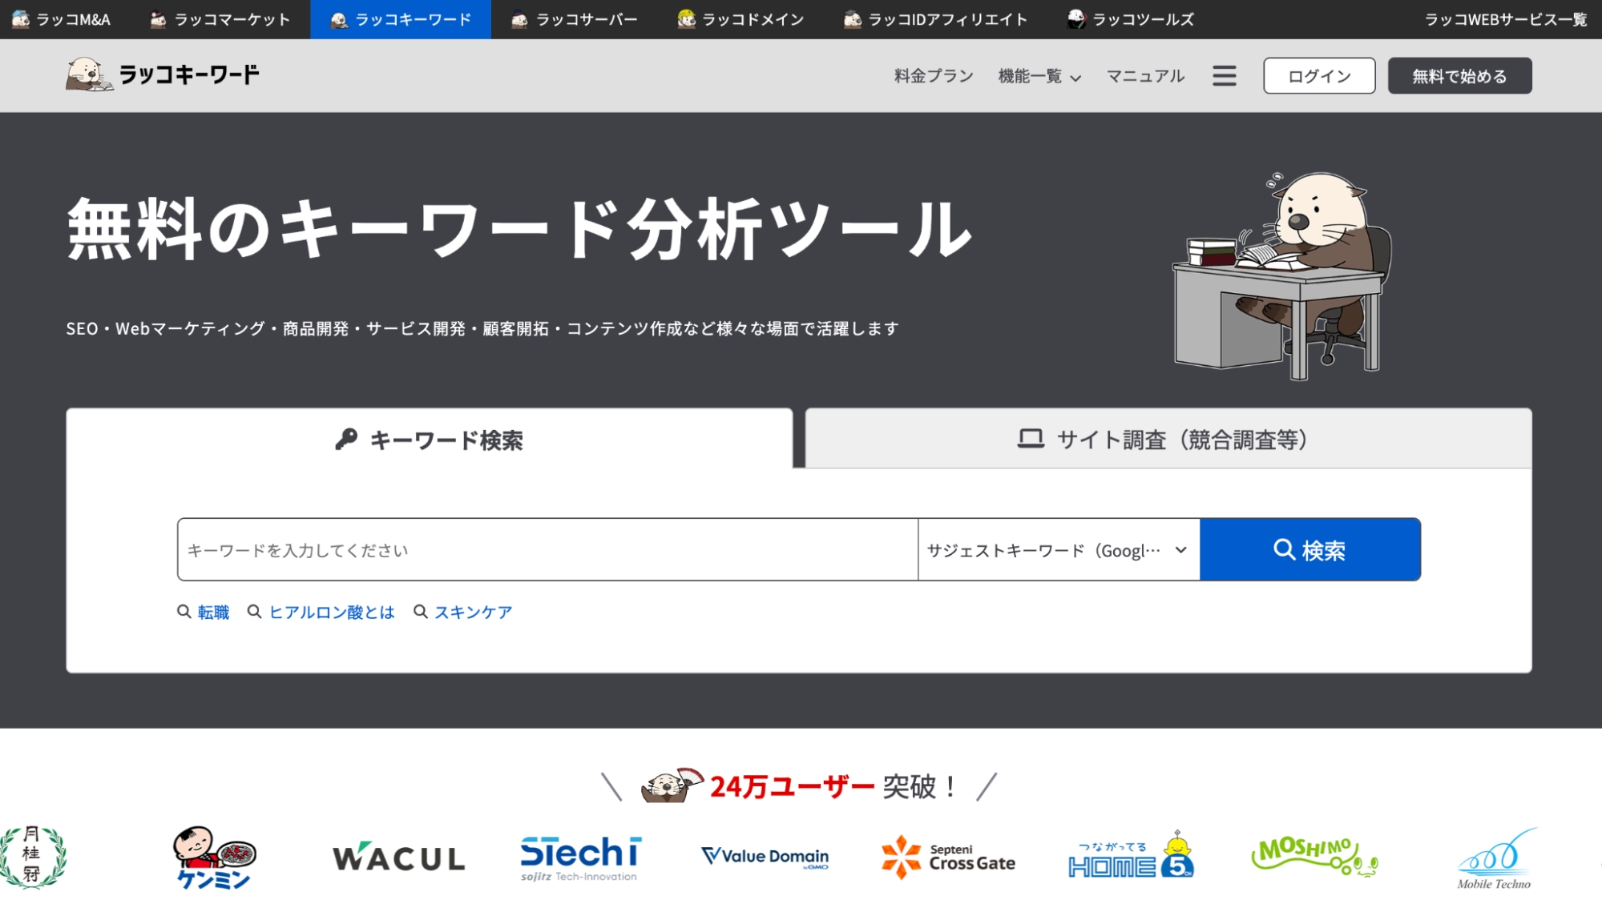Focus the keyword input field
1602x904 pixels.
click(x=547, y=549)
